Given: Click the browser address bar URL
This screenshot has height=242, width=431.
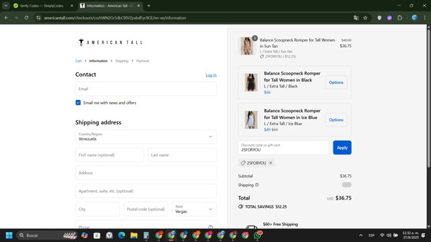Looking at the screenshot, I should tap(115, 18).
